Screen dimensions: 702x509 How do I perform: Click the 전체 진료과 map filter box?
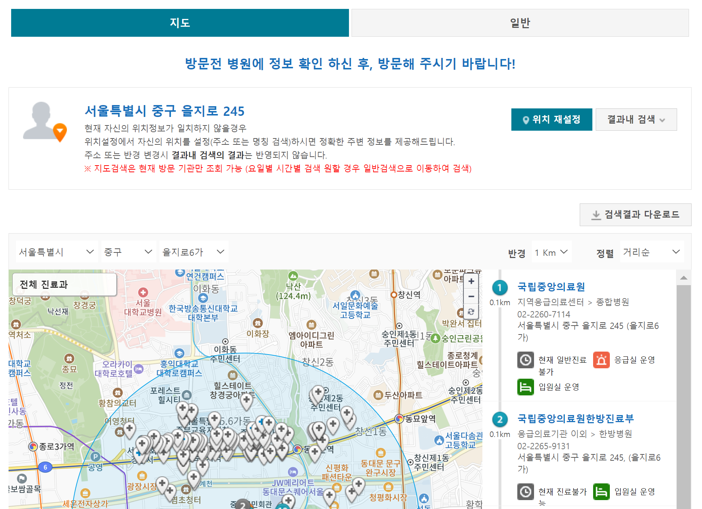(64, 284)
